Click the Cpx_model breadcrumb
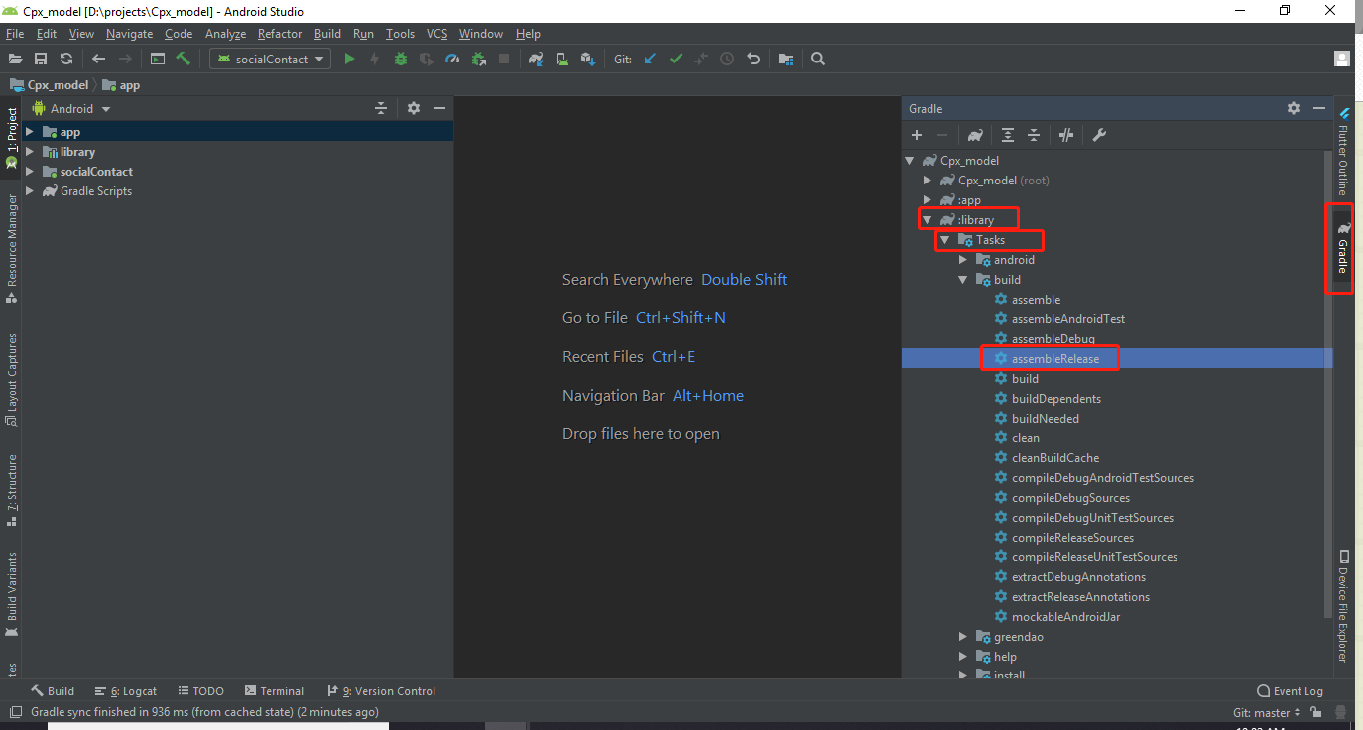The image size is (1363, 730). pyautogui.click(x=50, y=85)
